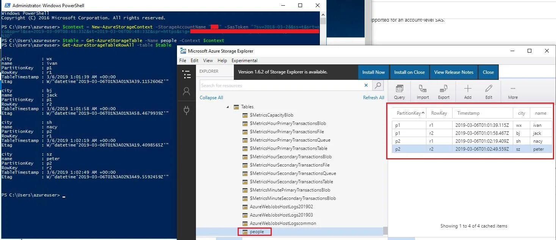Click the city cell sh
Viewport: 556px width, 240px height.
(522, 141)
